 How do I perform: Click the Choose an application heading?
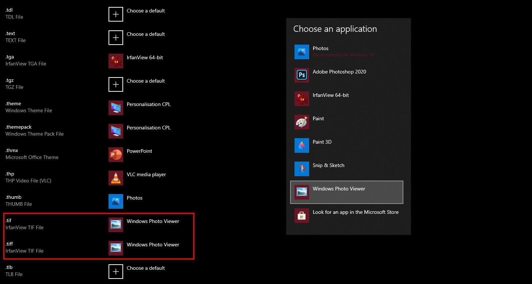coord(335,29)
